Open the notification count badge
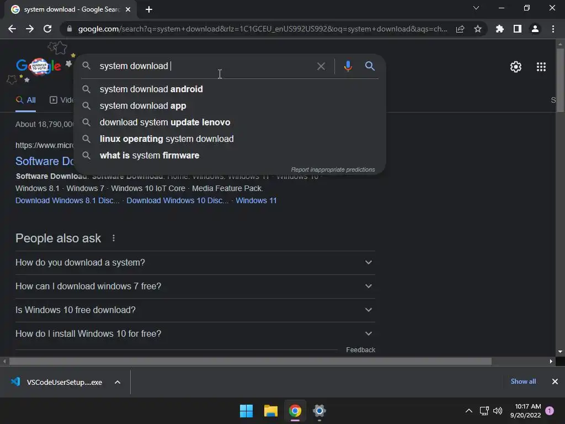This screenshot has height=424, width=565. tap(550, 411)
